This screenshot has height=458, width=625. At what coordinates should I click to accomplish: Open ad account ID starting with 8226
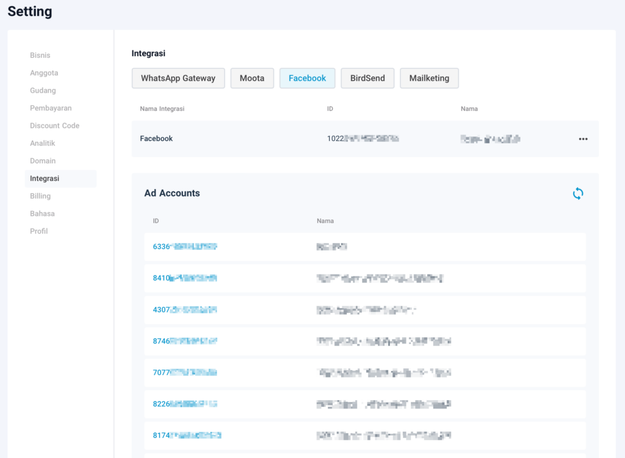pos(185,404)
